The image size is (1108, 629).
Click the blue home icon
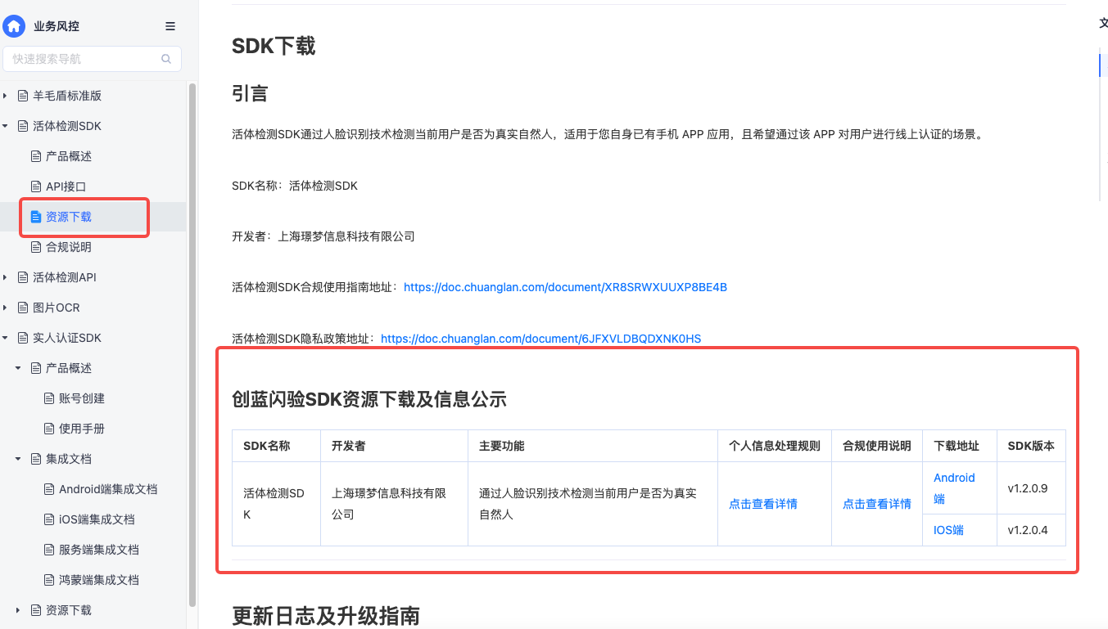[x=14, y=26]
